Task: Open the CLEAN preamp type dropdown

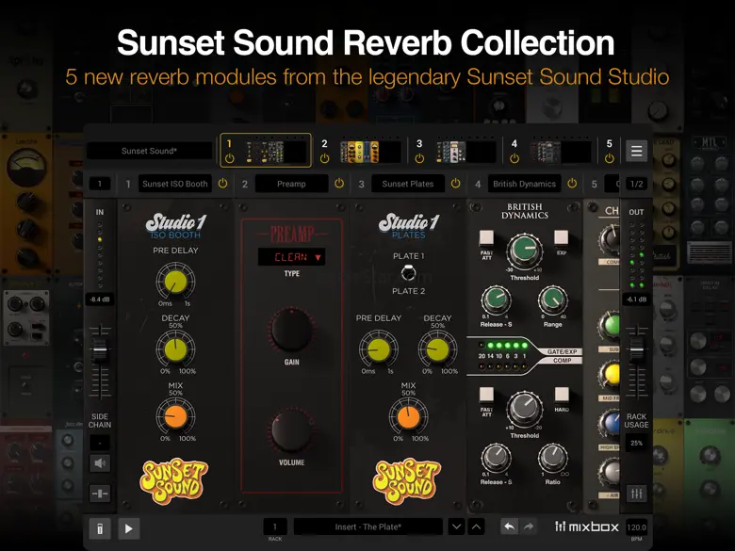Action: [x=291, y=257]
